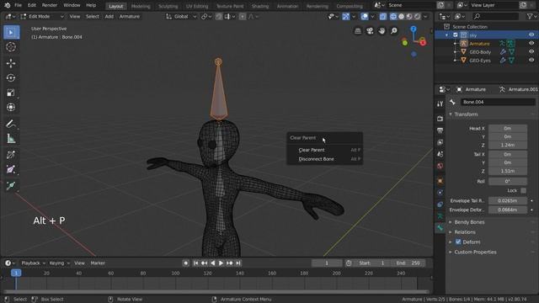Collapse the Transform panel
Screen dimensions: 539x303
coord(466,114)
